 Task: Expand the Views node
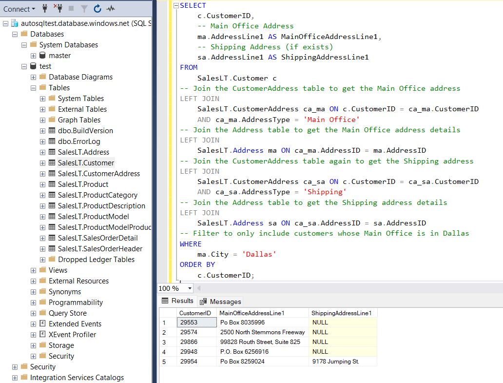click(33, 270)
